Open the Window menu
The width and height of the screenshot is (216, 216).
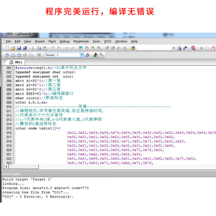[121, 41]
